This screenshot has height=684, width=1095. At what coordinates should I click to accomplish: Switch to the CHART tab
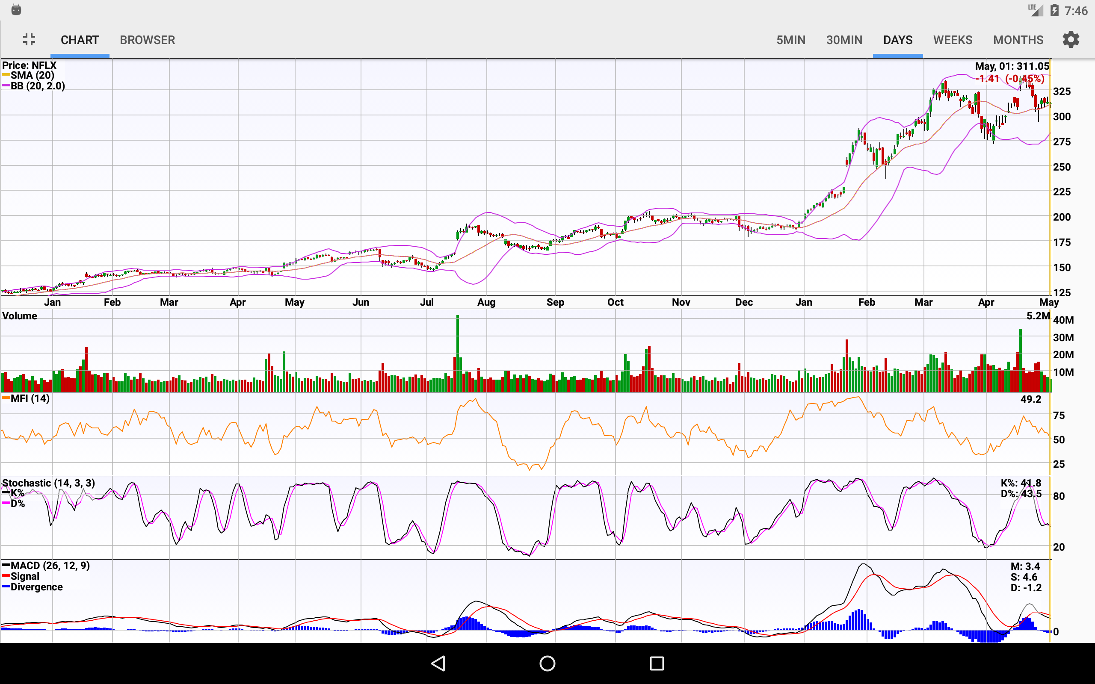(x=80, y=40)
